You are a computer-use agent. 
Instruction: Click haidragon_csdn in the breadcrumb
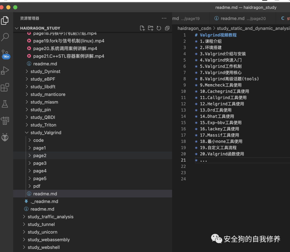point(194,28)
